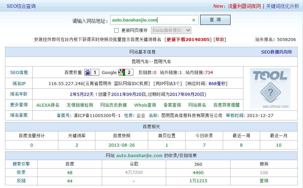
Task: Click the 百度快照 date 2013-08-26
Action: click(x=122, y=145)
